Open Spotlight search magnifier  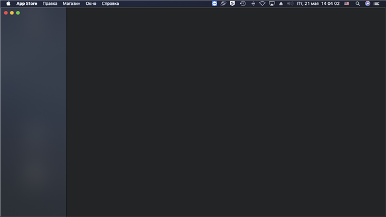click(358, 4)
